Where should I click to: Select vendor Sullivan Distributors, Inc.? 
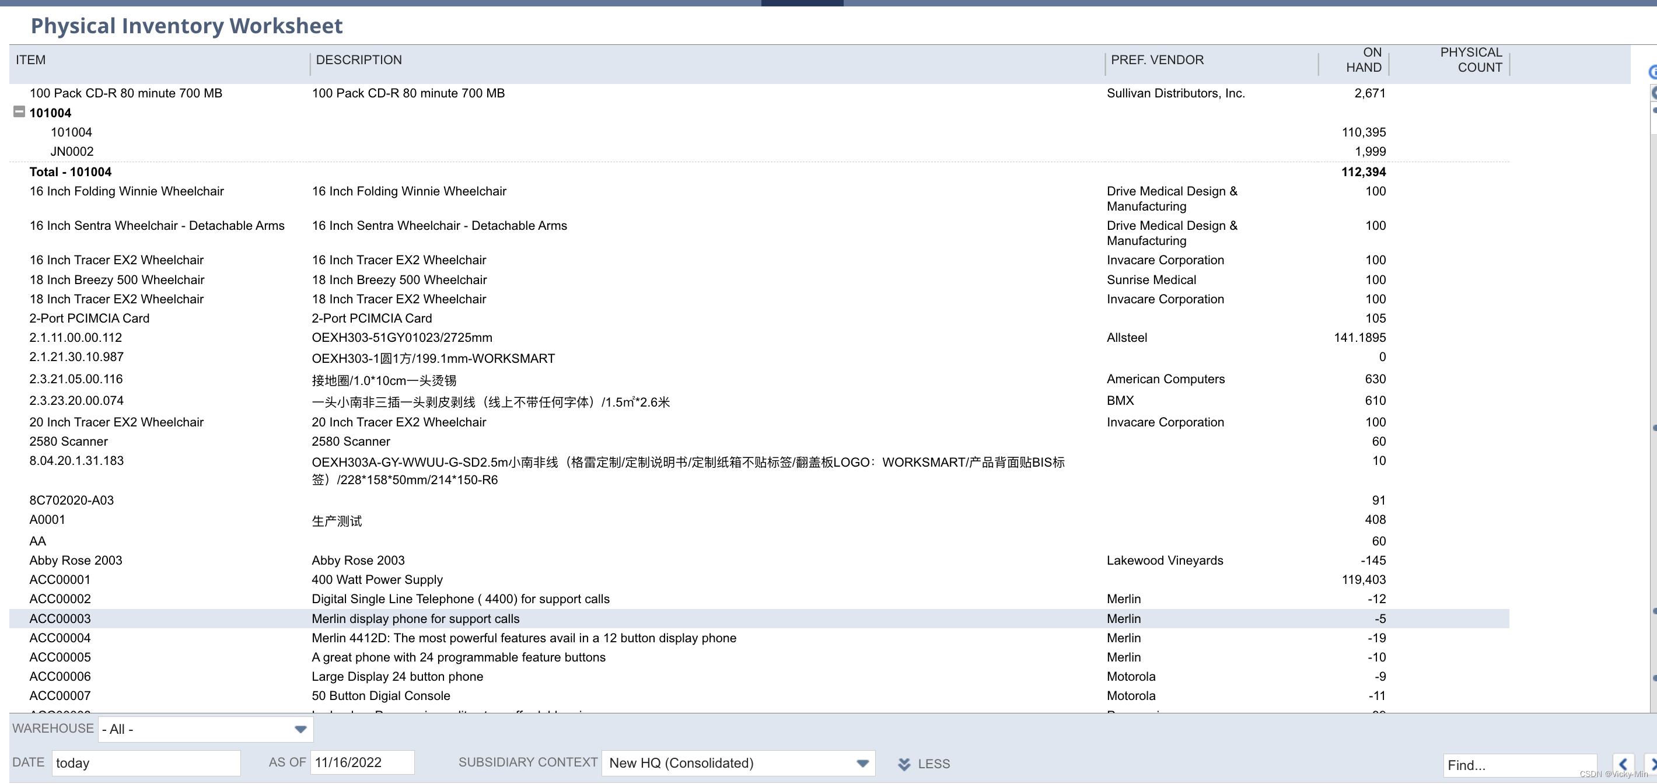click(x=1175, y=93)
